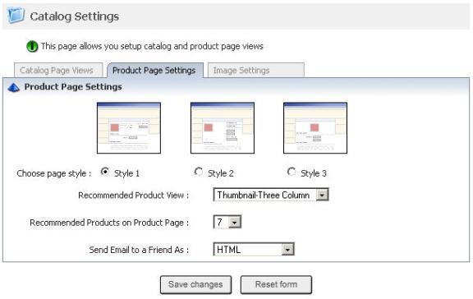Click the blue Product Page Settings pyramid icon
473x299 pixels.
tap(14, 88)
